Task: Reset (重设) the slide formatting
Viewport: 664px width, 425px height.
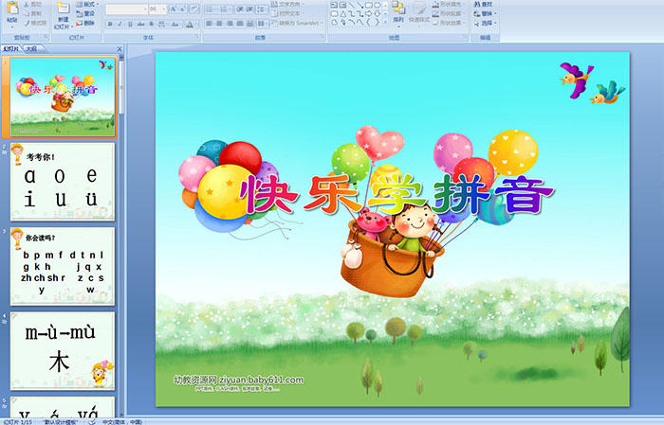Action: pyautogui.click(x=85, y=13)
